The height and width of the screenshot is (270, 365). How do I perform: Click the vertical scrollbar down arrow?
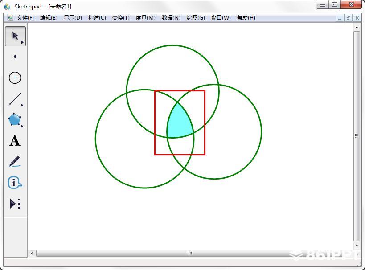pos(357,245)
